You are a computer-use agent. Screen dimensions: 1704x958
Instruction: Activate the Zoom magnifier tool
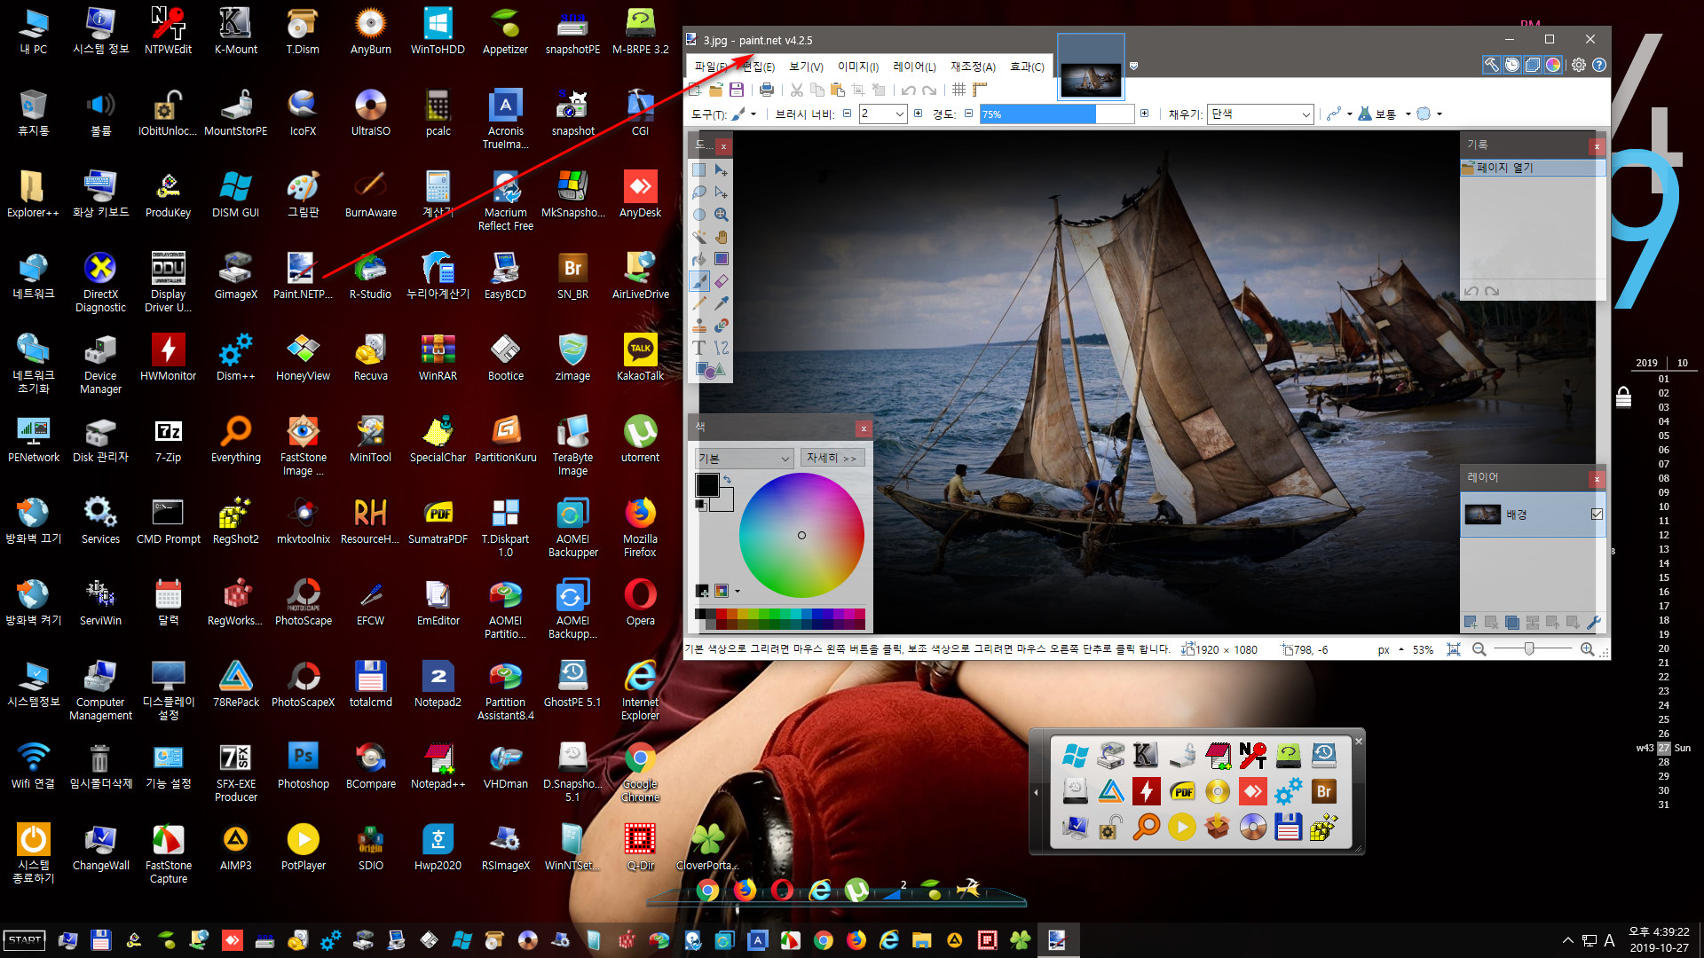pyautogui.click(x=722, y=215)
